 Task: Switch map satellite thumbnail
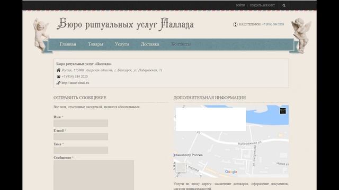pyautogui.click(x=181, y=167)
